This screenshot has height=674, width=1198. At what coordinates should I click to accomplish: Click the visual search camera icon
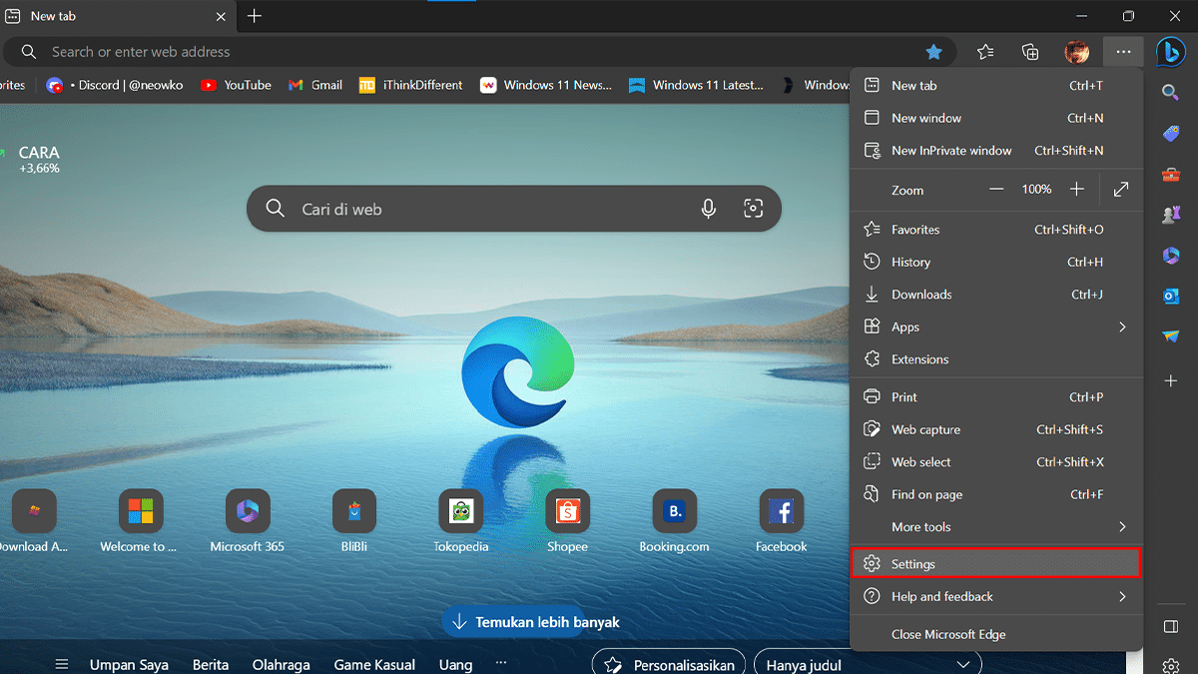(753, 209)
